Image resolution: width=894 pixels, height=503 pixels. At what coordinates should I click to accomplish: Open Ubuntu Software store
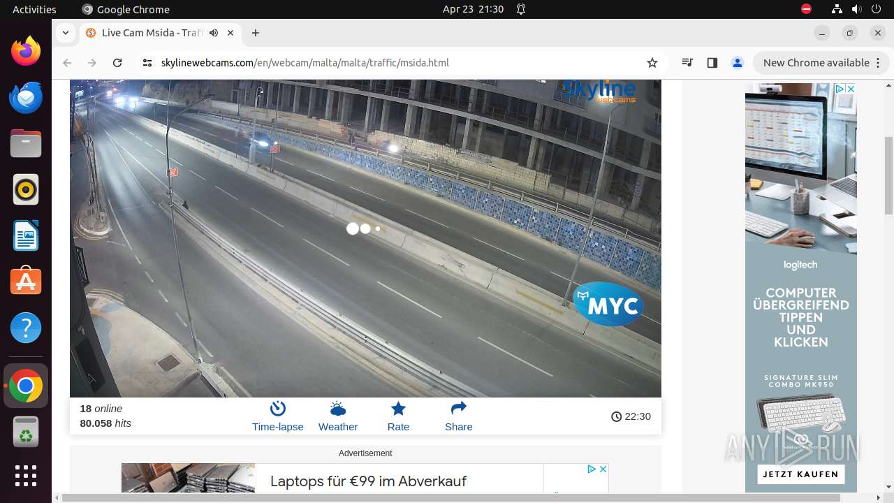[26, 282]
